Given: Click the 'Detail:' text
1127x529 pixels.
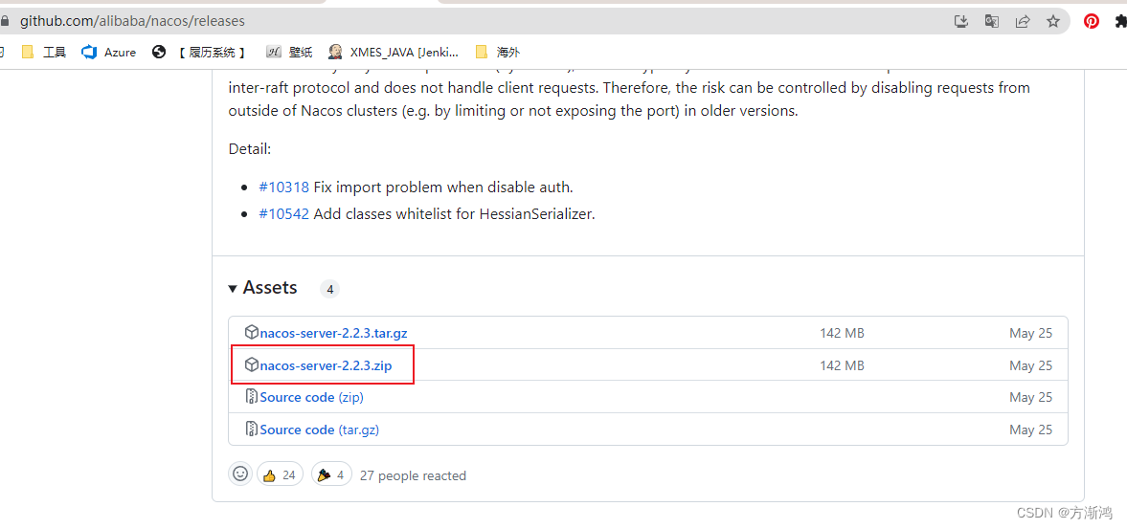Looking at the screenshot, I should pyautogui.click(x=249, y=149).
